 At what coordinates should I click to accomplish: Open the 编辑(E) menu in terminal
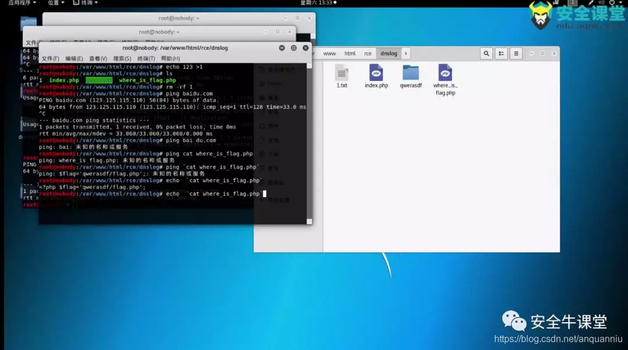(x=74, y=59)
